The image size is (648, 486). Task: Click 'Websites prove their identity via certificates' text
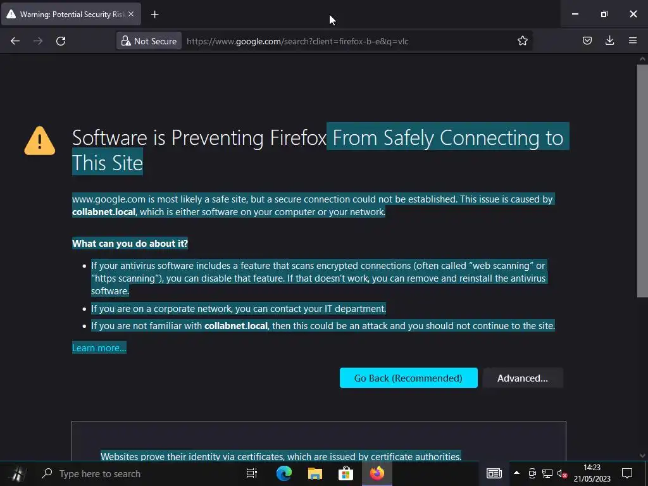(280, 456)
